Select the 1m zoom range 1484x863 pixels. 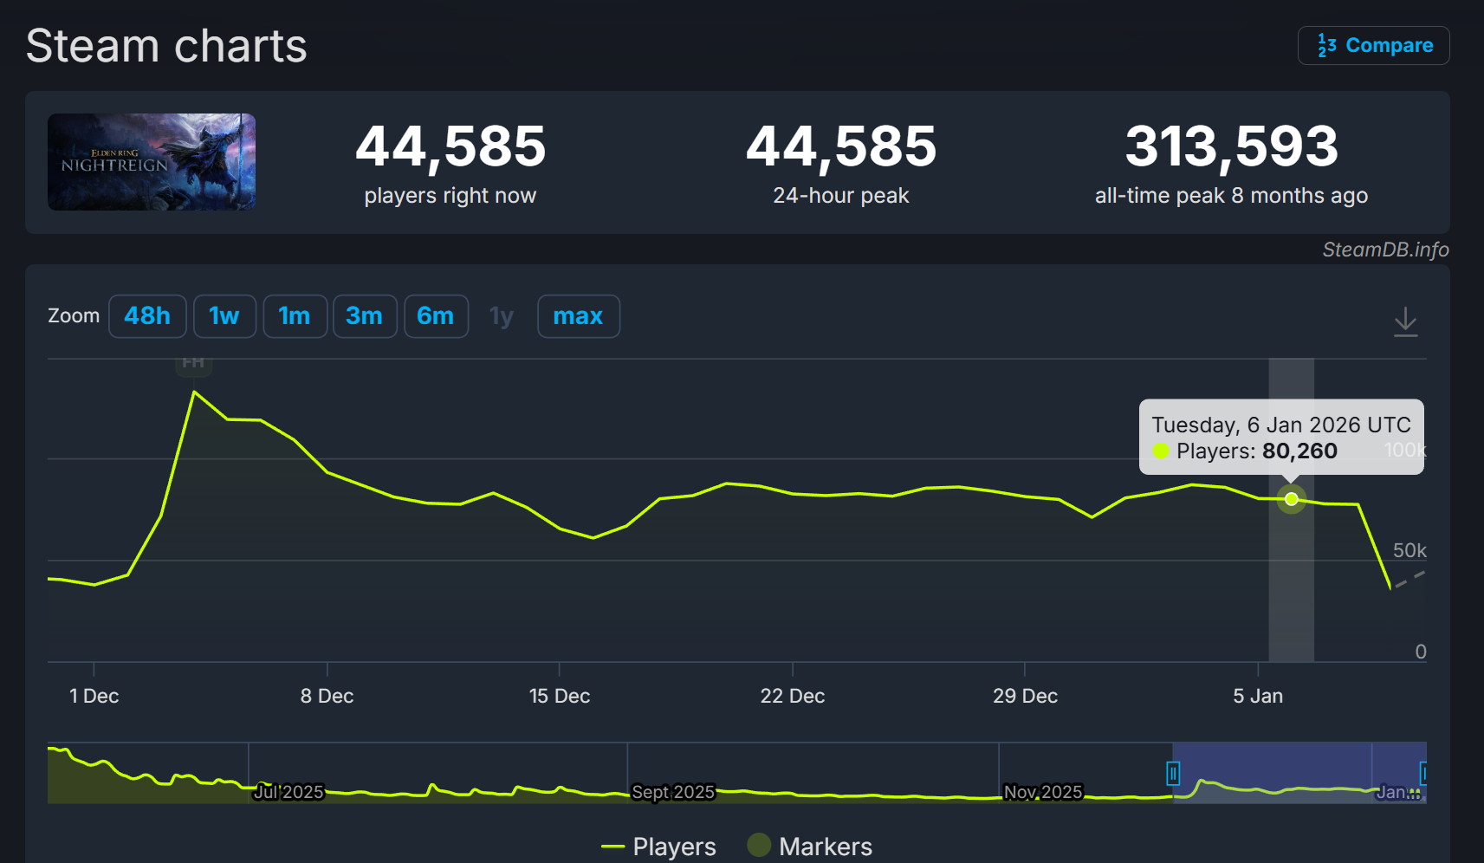[295, 316]
